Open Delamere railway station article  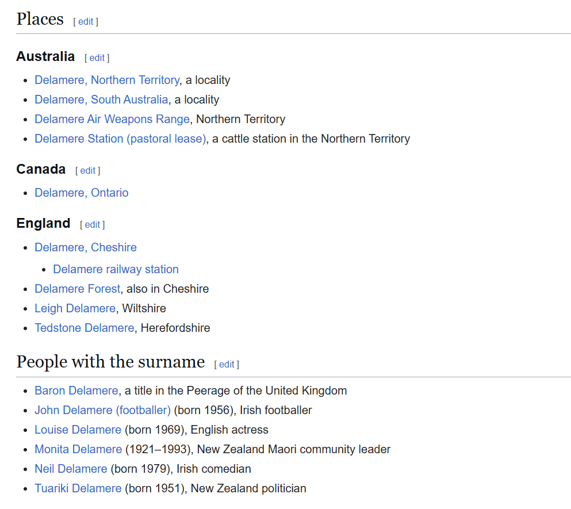pyautogui.click(x=116, y=269)
